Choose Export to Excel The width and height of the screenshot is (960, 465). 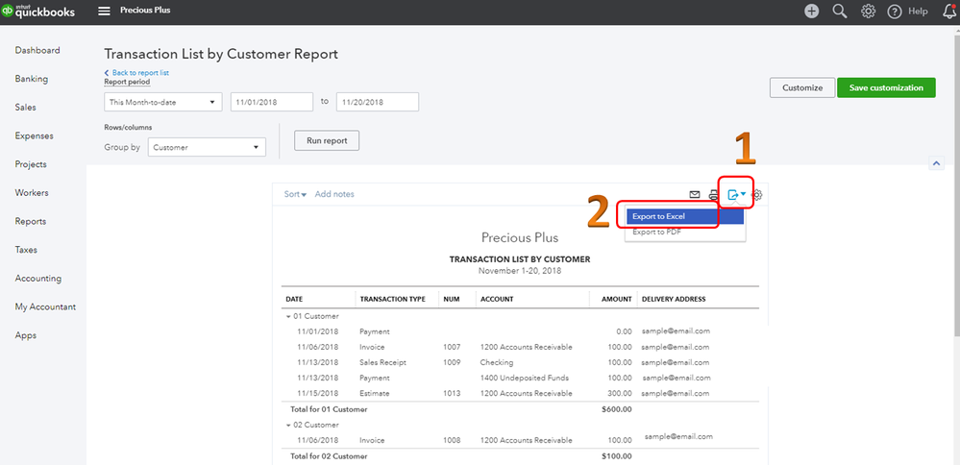click(x=684, y=216)
